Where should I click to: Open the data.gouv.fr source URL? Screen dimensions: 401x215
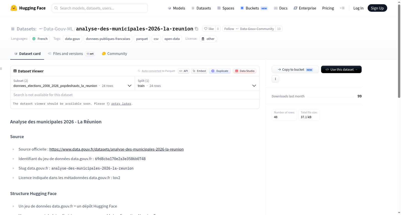pyautogui.click(x=116, y=149)
